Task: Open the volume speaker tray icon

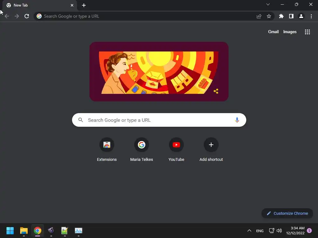Action: coord(279,231)
